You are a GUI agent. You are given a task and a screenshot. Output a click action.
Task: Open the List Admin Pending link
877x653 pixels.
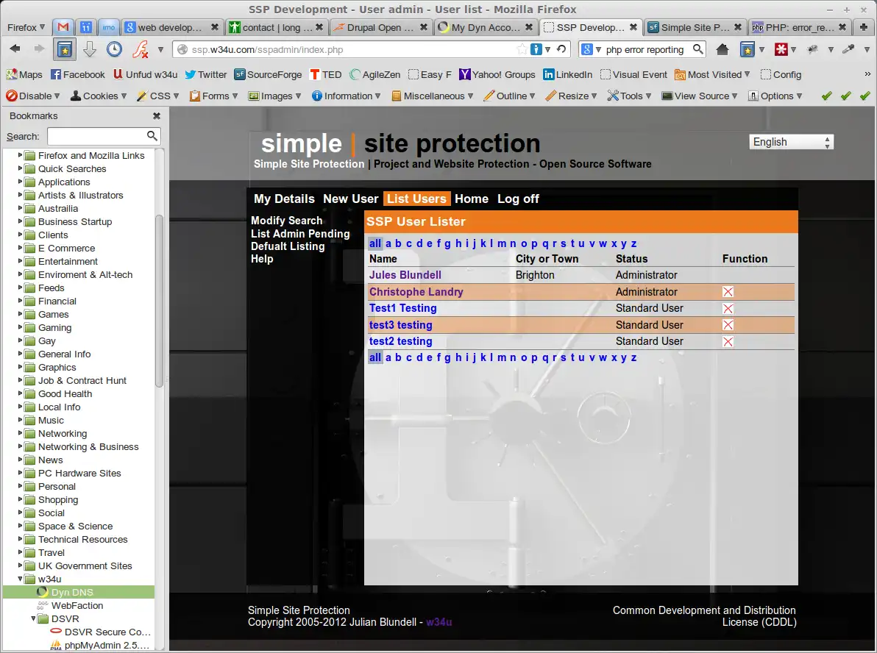point(299,234)
